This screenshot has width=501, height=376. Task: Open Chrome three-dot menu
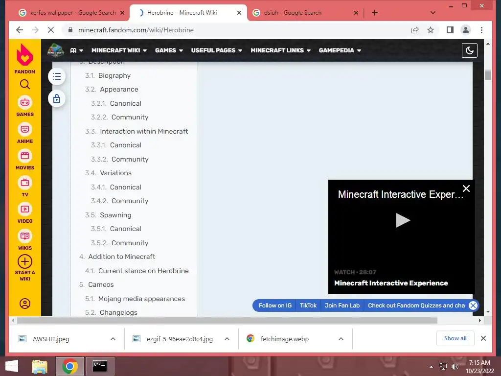tap(481, 30)
